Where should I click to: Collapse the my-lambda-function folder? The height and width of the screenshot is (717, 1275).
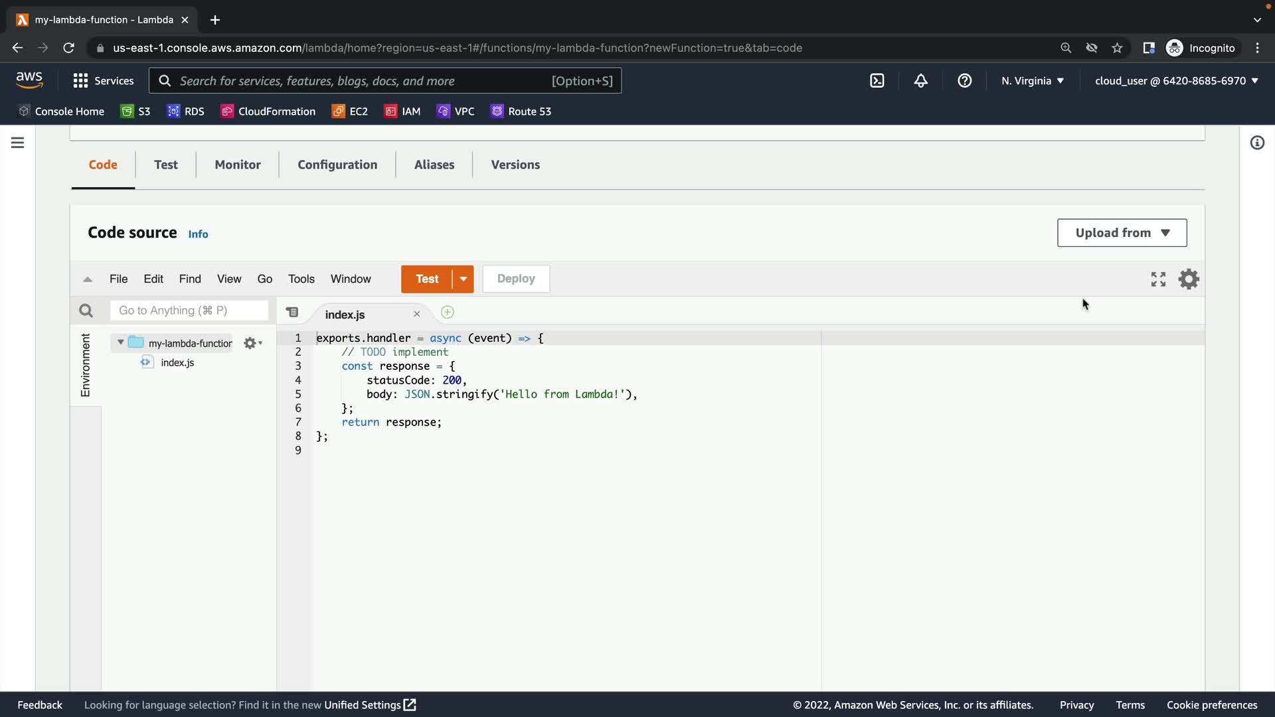pos(120,343)
